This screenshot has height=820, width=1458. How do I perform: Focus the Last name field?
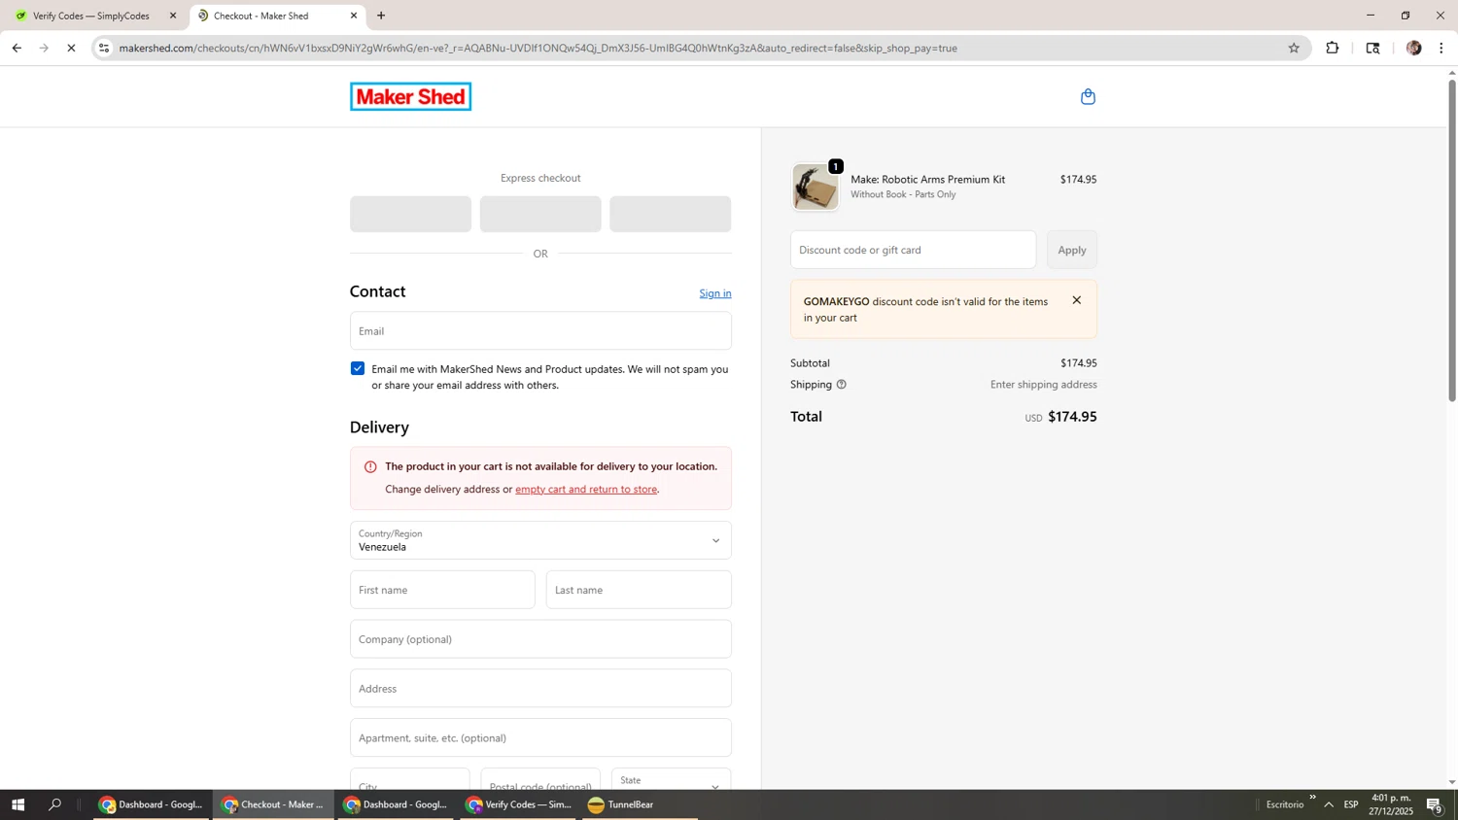click(639, 590)
